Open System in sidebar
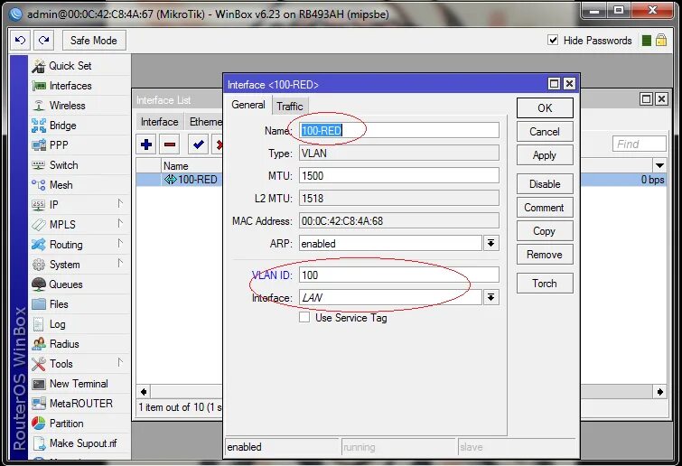682x466 pixels. pos(80,265)
